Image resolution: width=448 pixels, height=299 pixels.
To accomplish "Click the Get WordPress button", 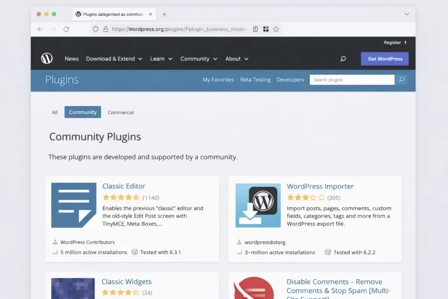I will [385, 59].
